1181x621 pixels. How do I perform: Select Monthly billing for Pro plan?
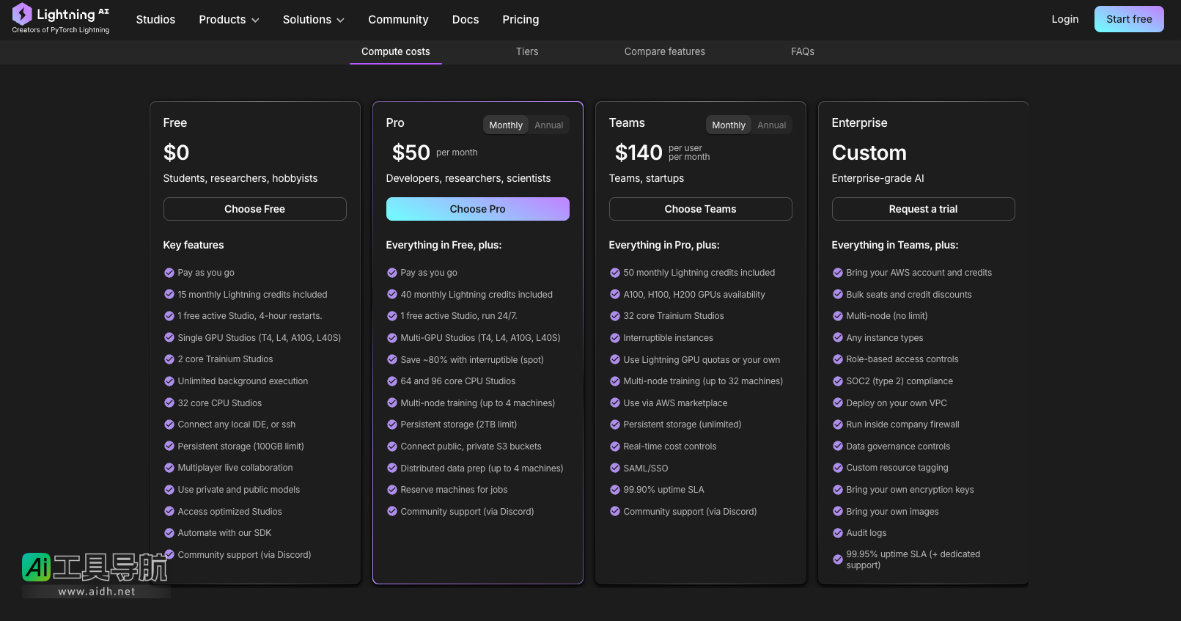pyautogui.click(x=506, y=125)
